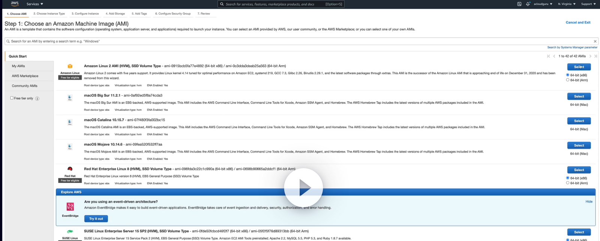Switch to 4. Add Storage step

tap(115, 14)
